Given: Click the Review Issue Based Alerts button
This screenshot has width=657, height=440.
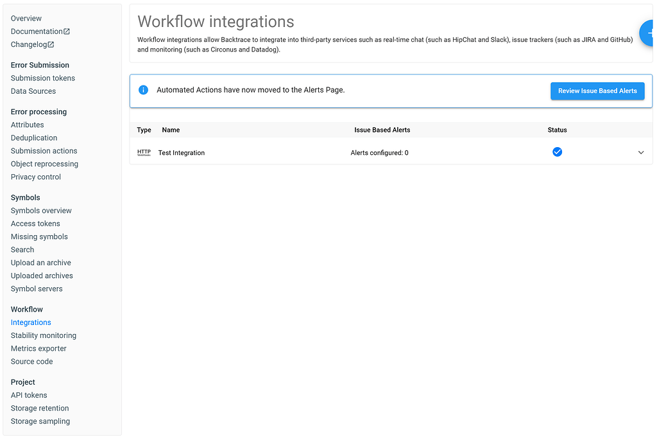Looking at the screenshot, I should 597,91.
